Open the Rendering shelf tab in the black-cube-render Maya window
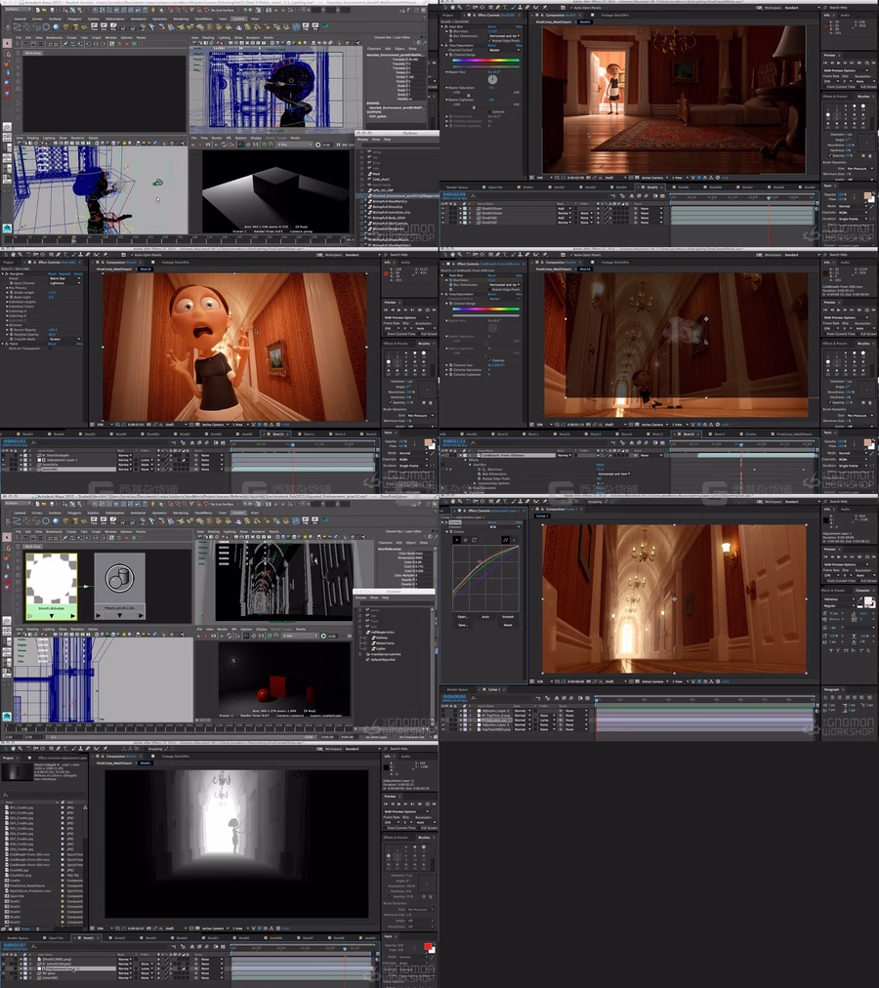879x988 pixels. [181, 19]
